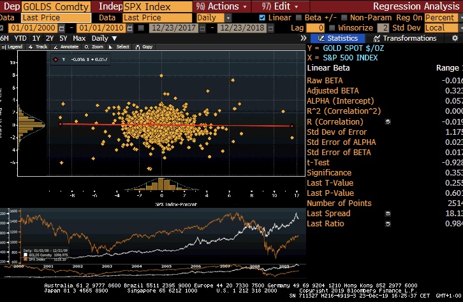Toggle first date range checkbox
463x302 pixels.
[x=1, y=28]
